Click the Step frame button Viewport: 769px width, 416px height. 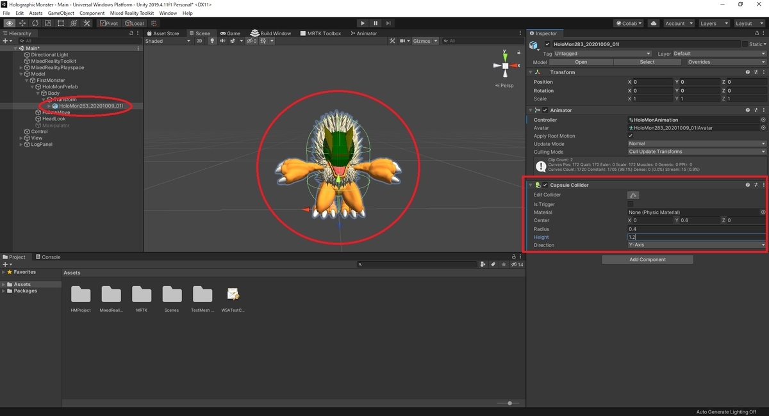(388, 23)
